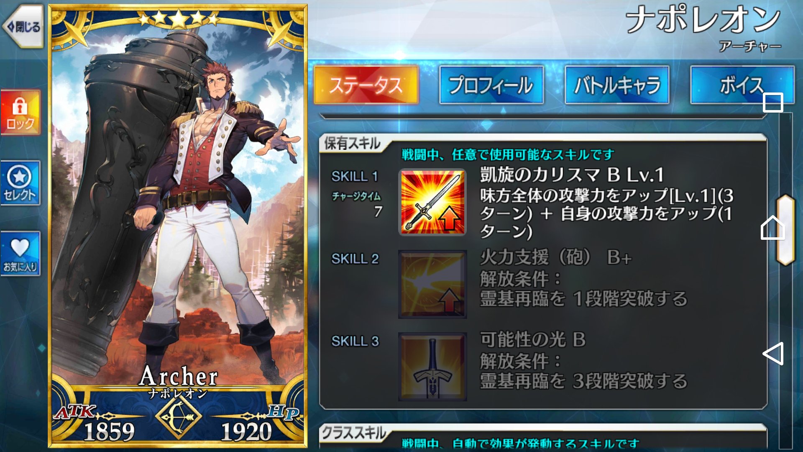This screenshot has width=803, height=452.
Task: Tap the 凱旋のカリスマ skill 1 icon
Action: pyautogui.click(x=432, y=203)
